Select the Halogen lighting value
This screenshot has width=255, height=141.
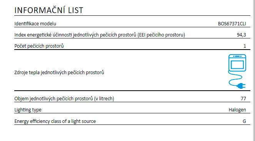pos(237,110)
